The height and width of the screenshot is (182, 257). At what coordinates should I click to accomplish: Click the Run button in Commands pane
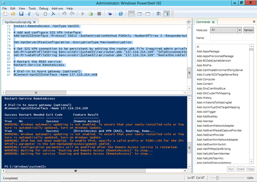coord(231,169)
